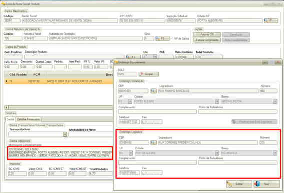Click the Sair exit button

[x=266, y=184]
